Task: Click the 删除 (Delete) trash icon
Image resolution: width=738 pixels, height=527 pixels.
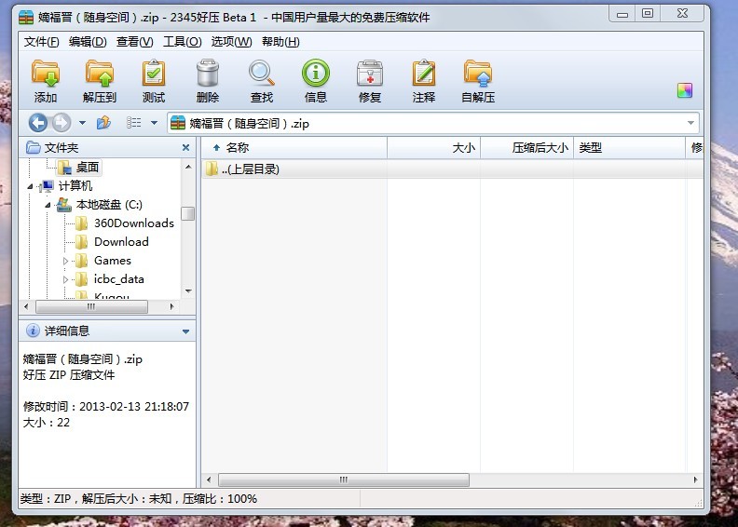Action: [x=208, y=81]
